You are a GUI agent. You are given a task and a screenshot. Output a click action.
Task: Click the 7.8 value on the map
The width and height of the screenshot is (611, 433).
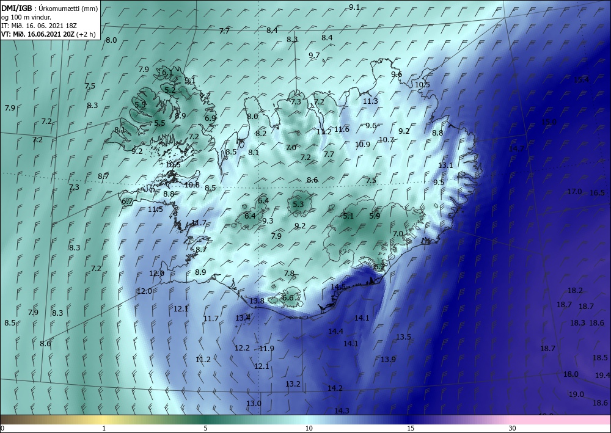(x=289, y=274)
